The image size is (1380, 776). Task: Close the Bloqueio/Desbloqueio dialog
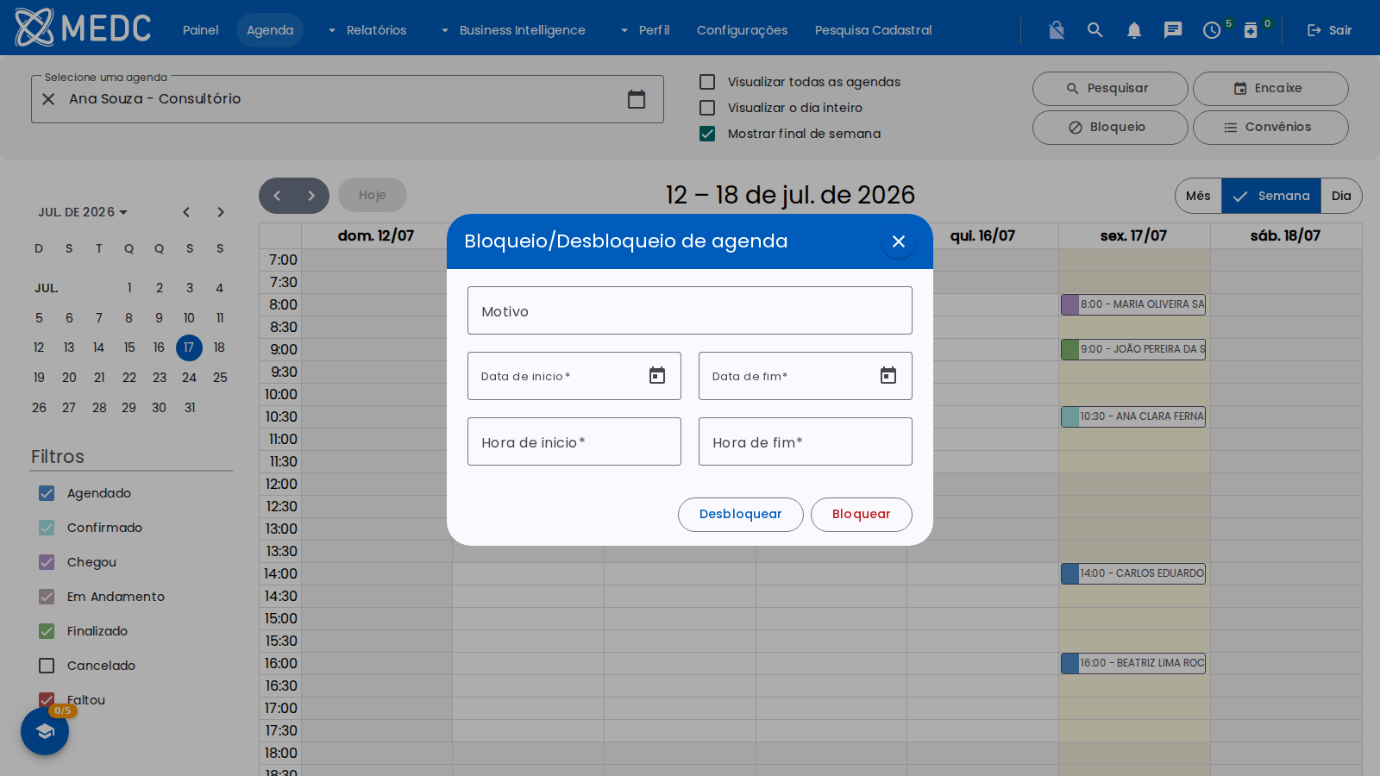pos(899,241)
